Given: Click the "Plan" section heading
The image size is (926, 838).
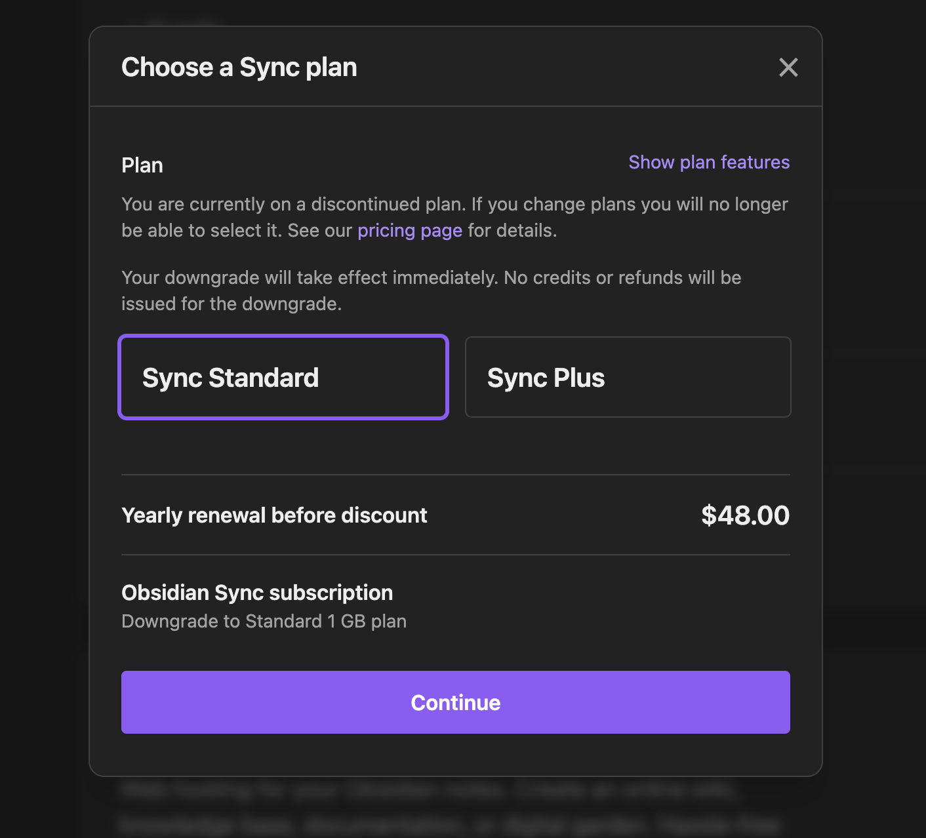Looking at the screenshot, I should click(x=142, y=165).
